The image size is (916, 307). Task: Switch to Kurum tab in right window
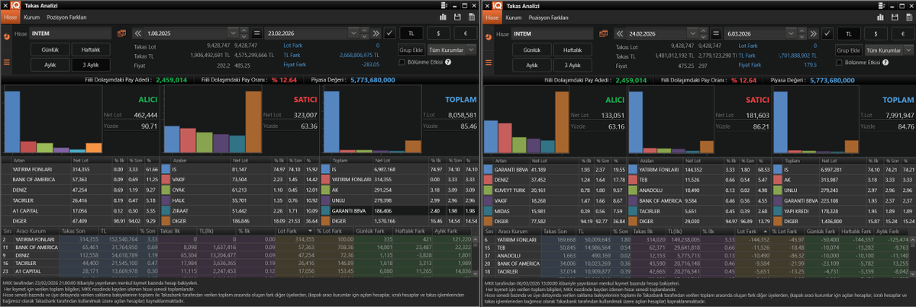(x=514, y=16)
